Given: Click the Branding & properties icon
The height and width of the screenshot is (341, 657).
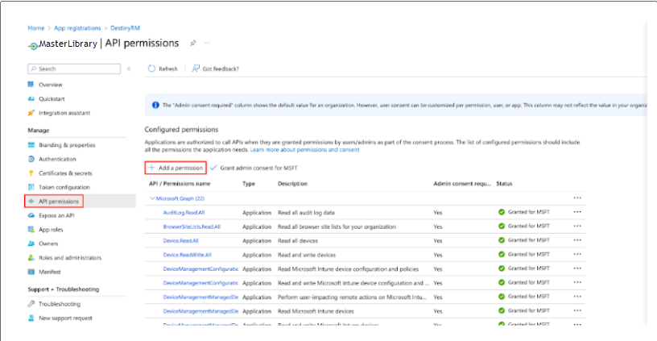Looking at the screenshot, I should [x=31, y=145].
